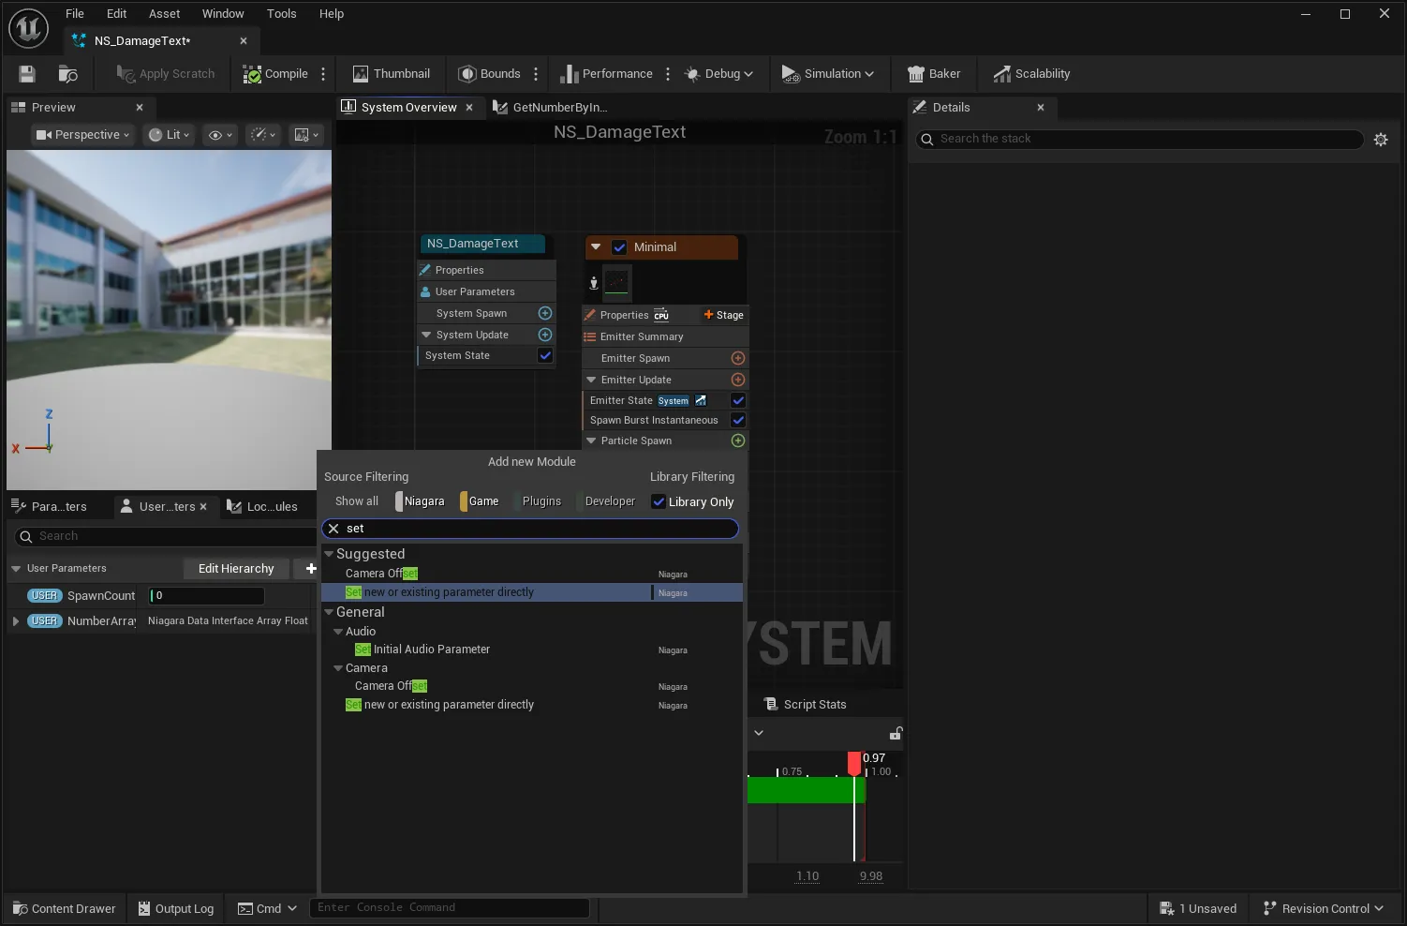This screenshot has width=1407, height=926.
Task: Expand the Simulation toolbar dropdown
Action: point(828,74)
